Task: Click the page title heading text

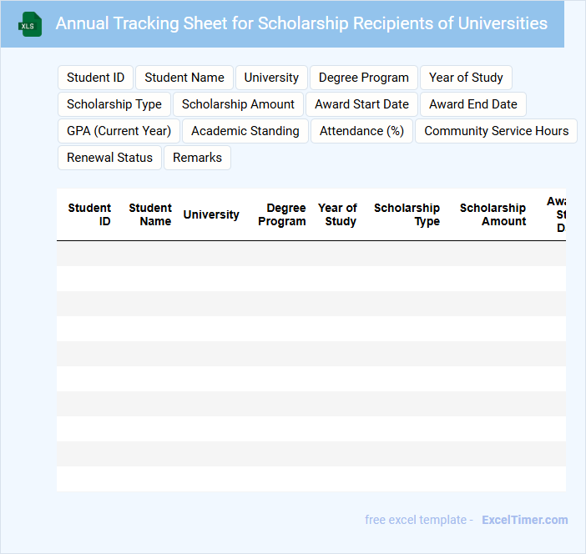Action: [x=301, y=23]
